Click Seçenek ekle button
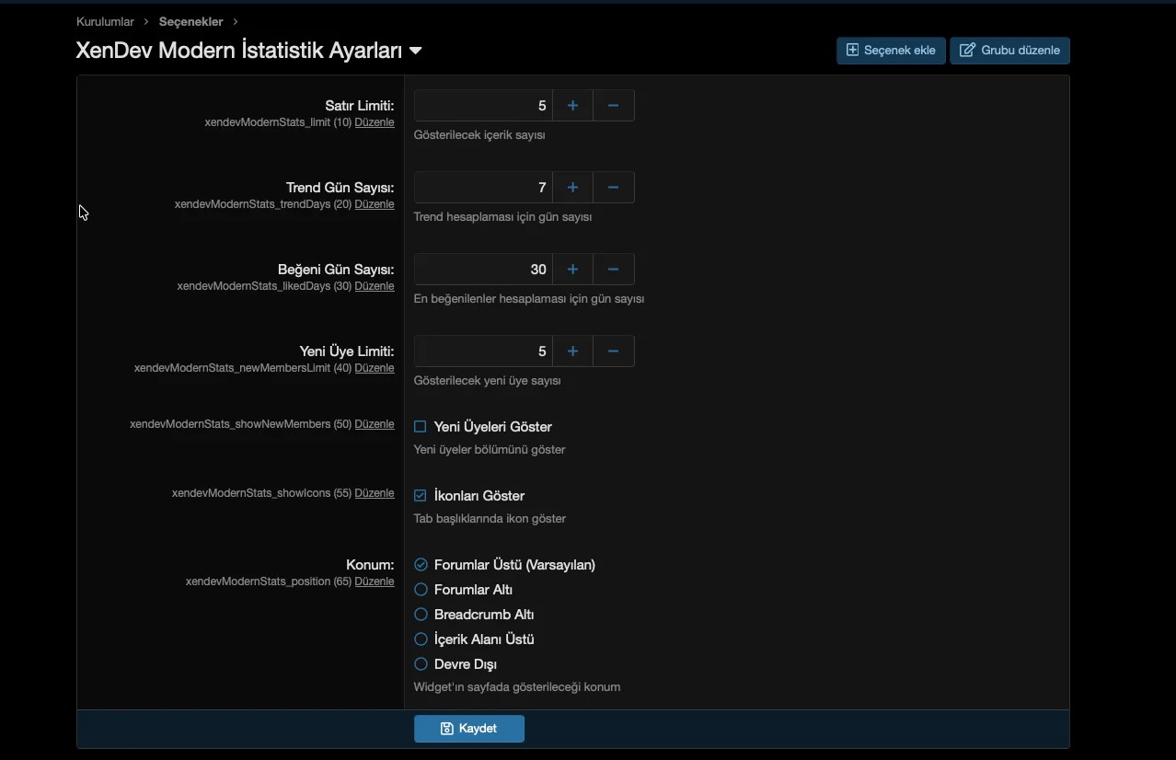The height and width of the screenshot is (760, 1176). pyautogui.click(x=890, y=51)
